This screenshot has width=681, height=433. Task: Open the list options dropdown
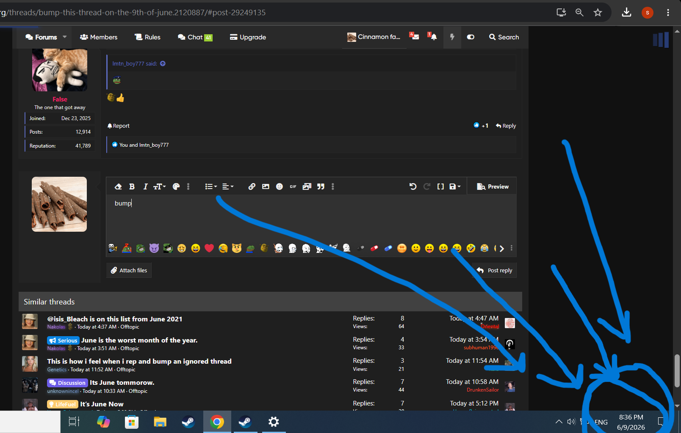(x=211, y=186)
